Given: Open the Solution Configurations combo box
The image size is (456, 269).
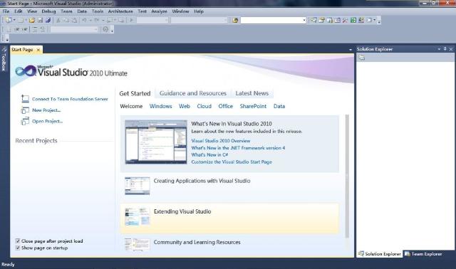Looking at the screenshot, I should point(152,20).
